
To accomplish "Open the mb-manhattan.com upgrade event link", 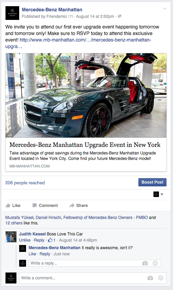I will [78, 43].
